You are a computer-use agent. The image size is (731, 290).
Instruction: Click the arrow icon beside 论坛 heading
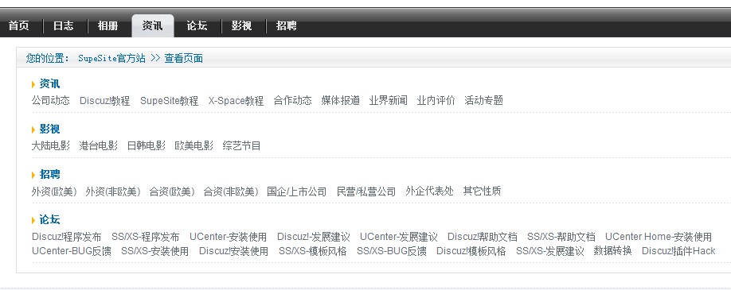33,220
